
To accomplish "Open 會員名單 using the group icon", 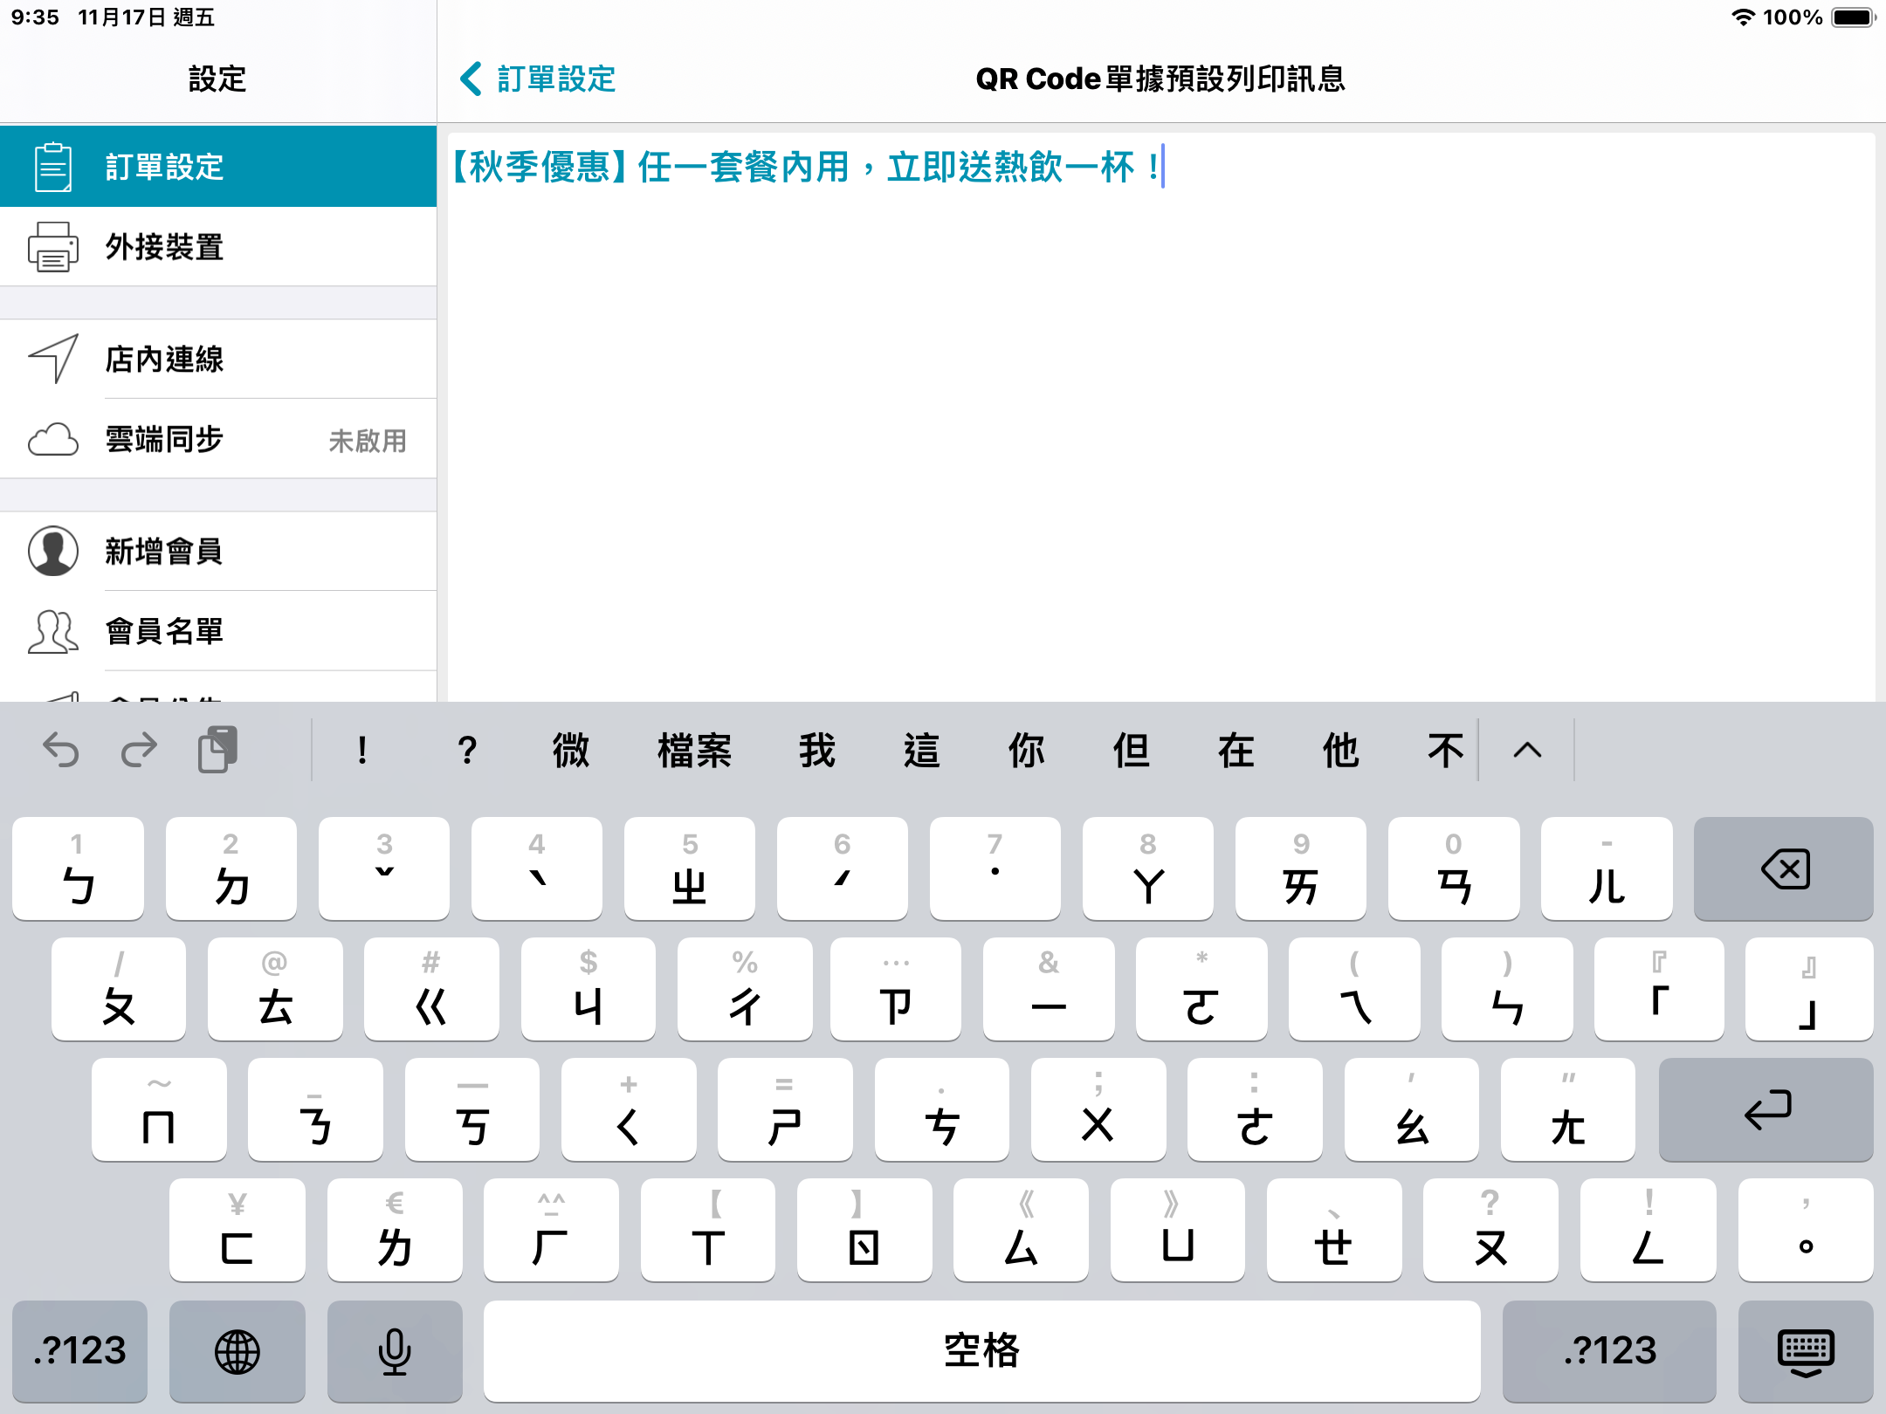I will point(52,631).
